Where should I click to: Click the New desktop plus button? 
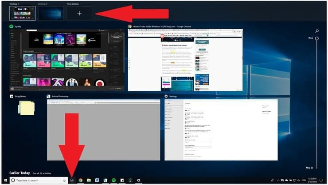click(80, 13)
